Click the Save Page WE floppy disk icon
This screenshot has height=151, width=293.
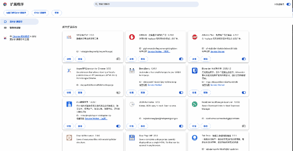pos(132,138)
